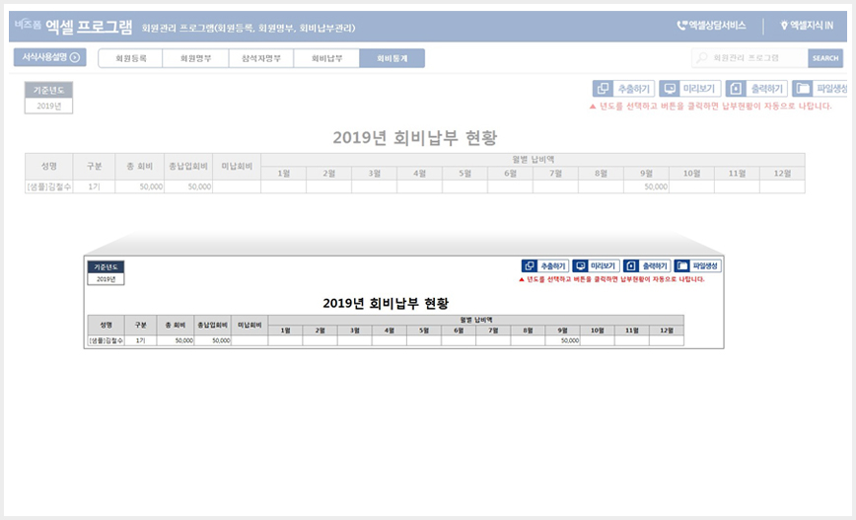Click the 출력하기 printer icon in upper toolbar
The width and height of the screenshot is (856, 520).
coord(736,89)
